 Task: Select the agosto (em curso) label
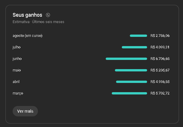pos(28,36)
